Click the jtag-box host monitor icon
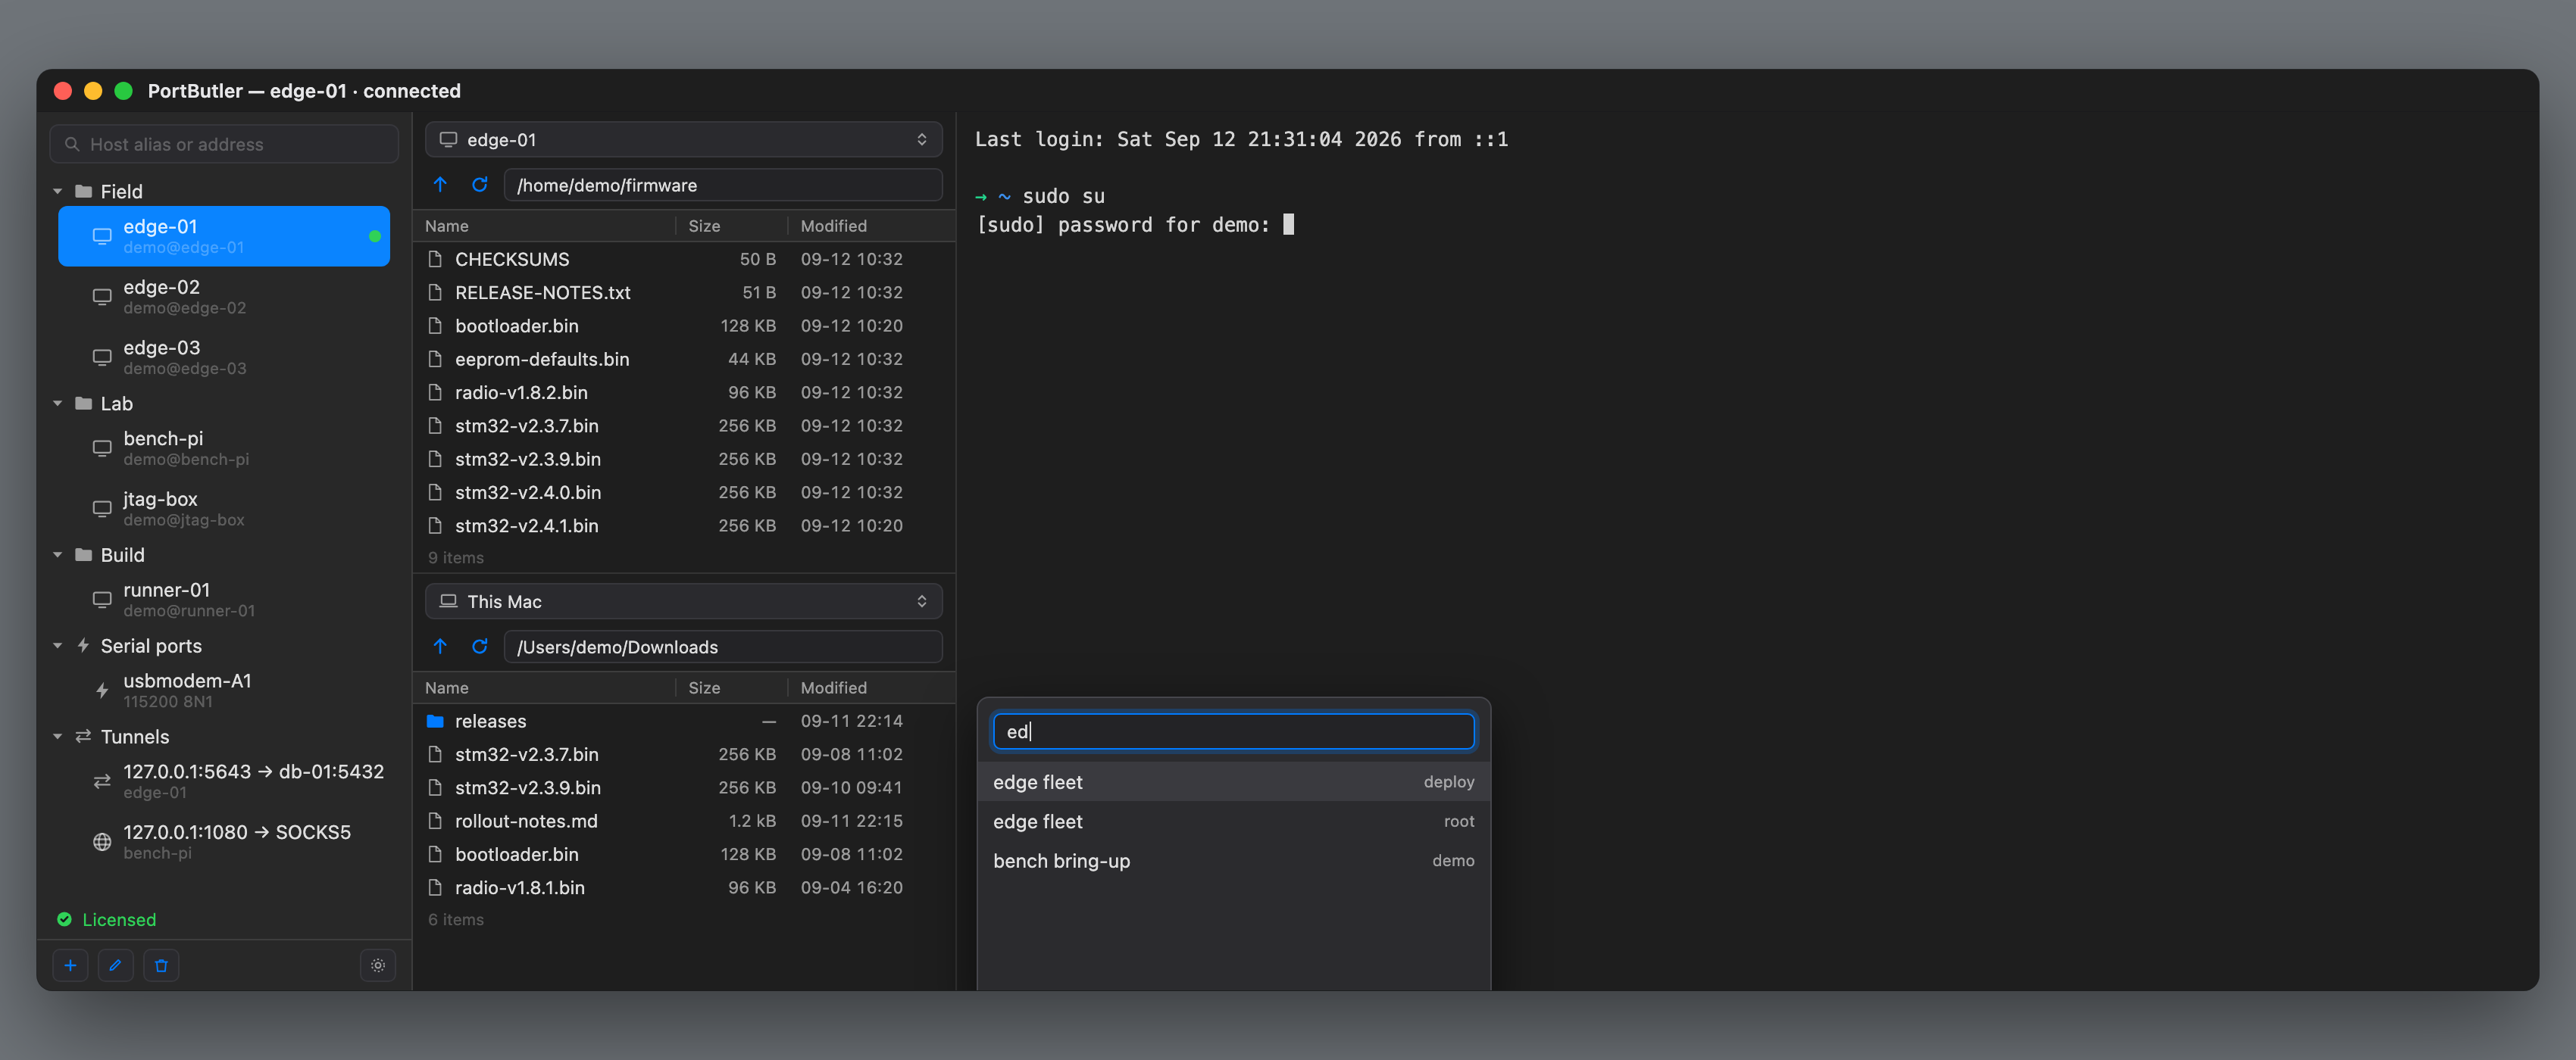The image size is (2576, 1060). (x=102, y=509)
